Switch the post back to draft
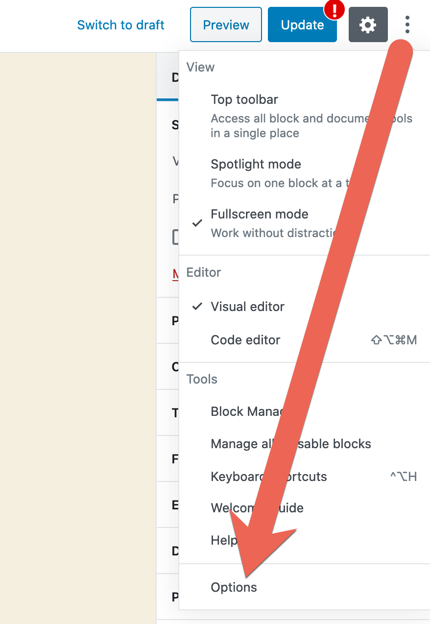 pyautogui.click(x=120, y=24)
